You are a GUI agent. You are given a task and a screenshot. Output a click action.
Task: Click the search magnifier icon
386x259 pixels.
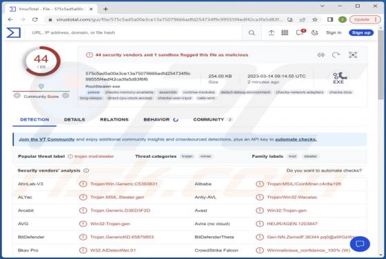[252, 32]
